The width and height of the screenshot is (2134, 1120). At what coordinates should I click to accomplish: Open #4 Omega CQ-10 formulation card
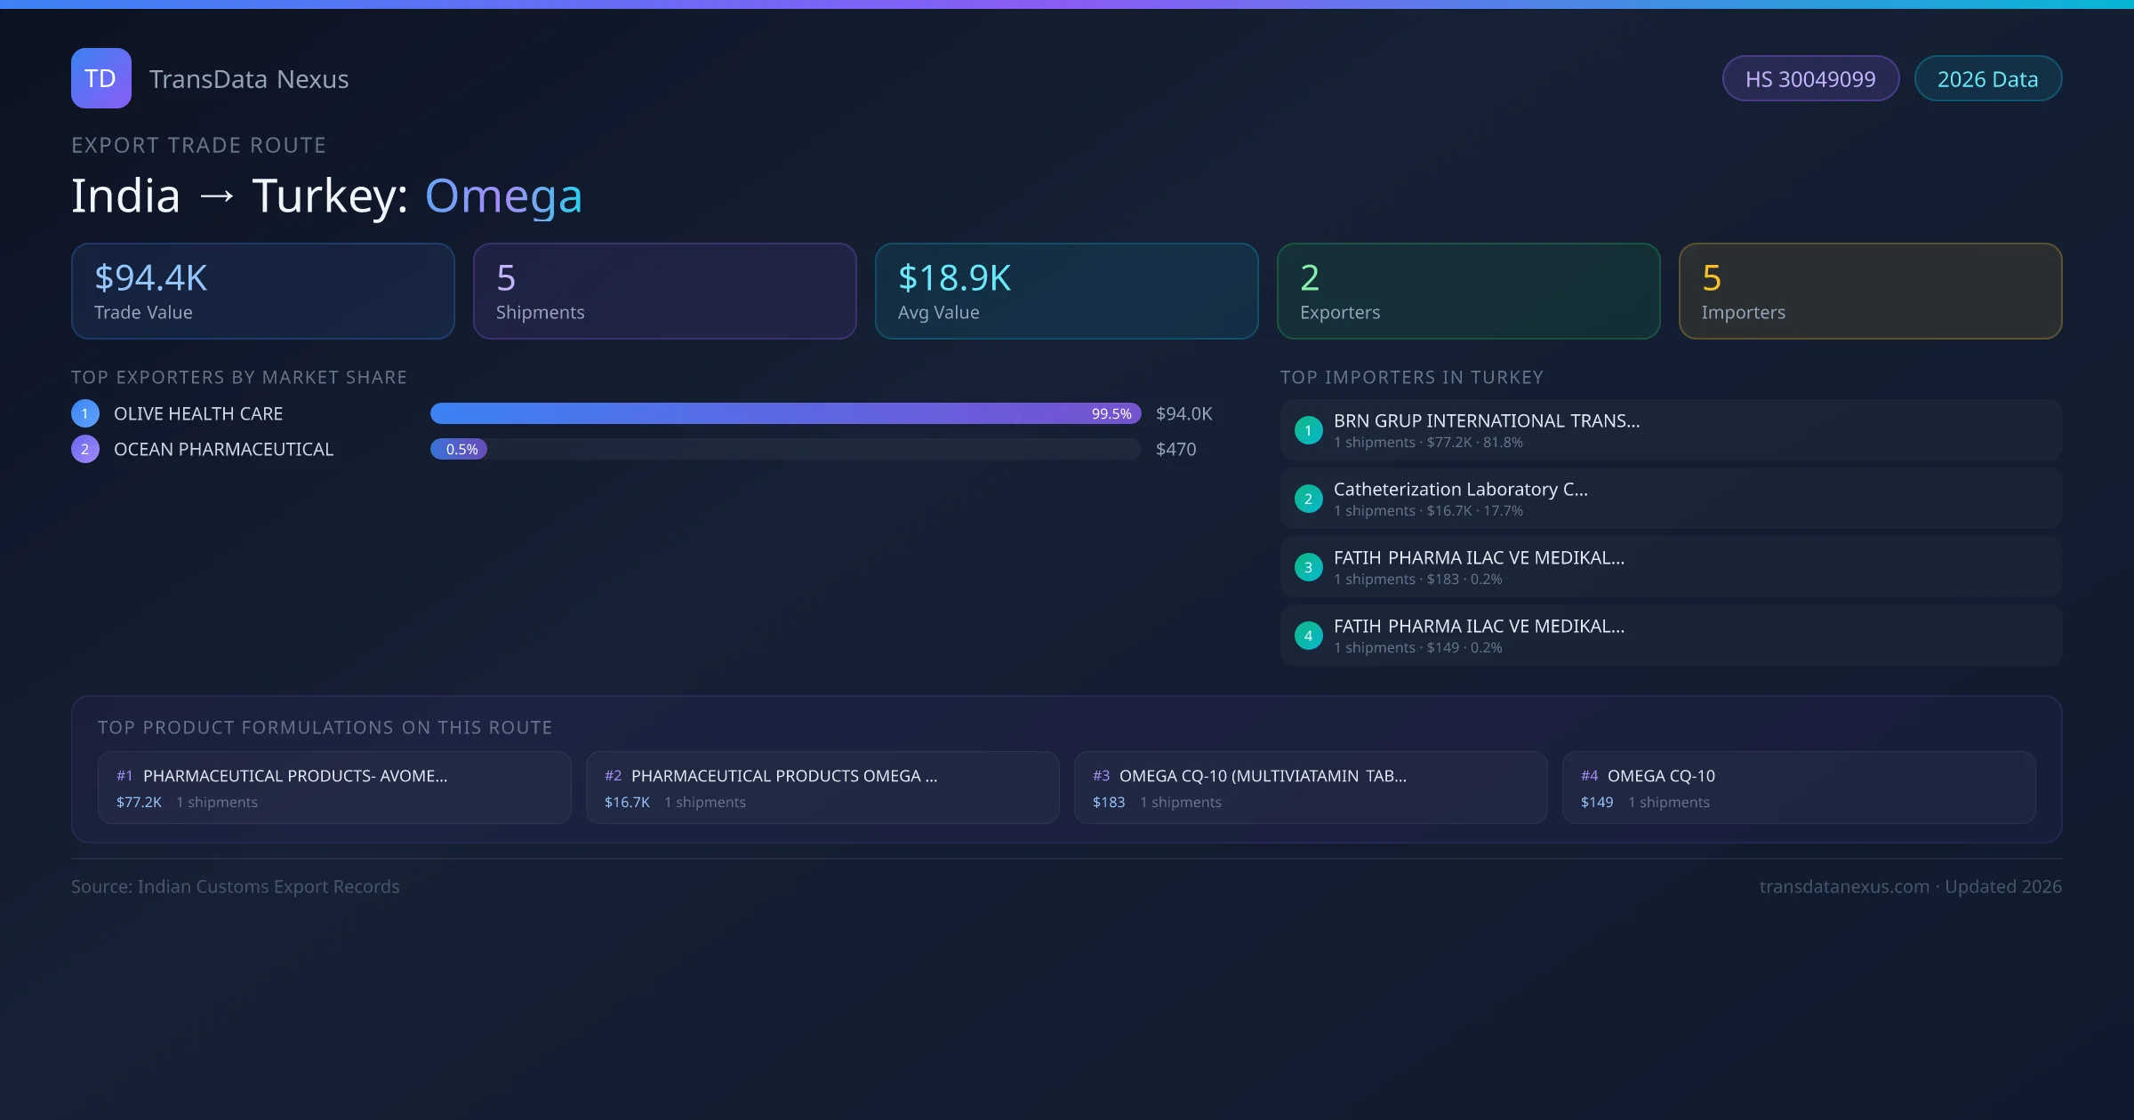tap(1798, 788)
